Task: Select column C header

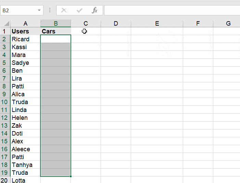Action: [x=86, y=24]
